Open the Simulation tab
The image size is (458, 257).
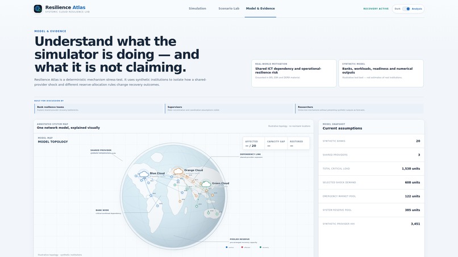click(197, 9)
